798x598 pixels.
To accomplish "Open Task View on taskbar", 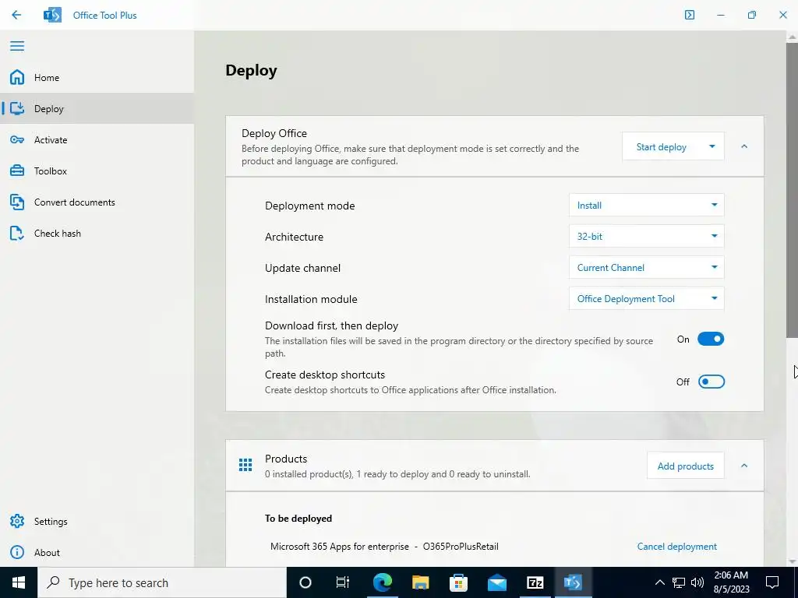I will pyautogui.click(x=343, y=582).
